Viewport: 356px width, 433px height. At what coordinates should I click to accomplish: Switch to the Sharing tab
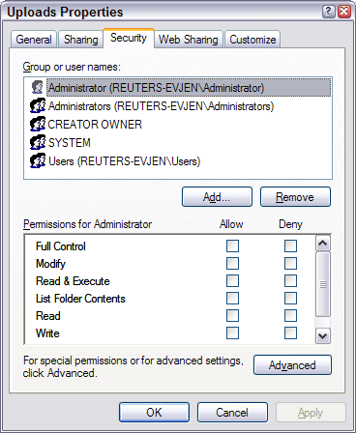(80, 40)
